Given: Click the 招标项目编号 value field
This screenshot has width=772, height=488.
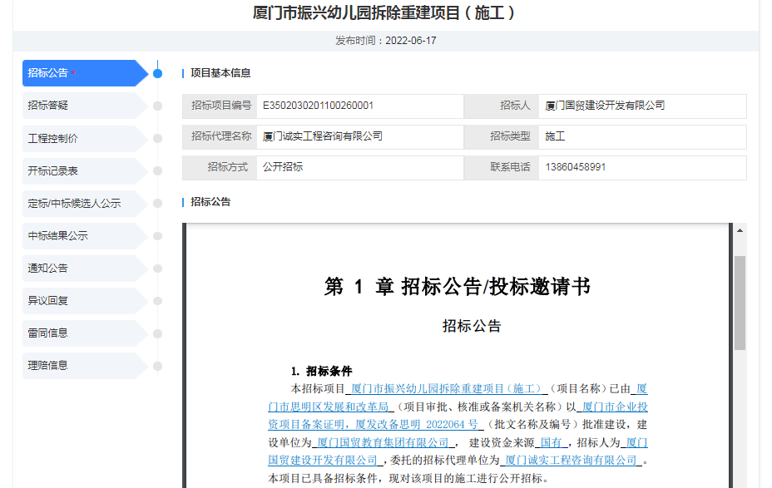Looking at the screenshot, I should [x=359, y=106].
